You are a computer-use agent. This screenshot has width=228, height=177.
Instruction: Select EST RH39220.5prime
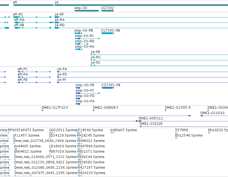(x=91, y=173)
